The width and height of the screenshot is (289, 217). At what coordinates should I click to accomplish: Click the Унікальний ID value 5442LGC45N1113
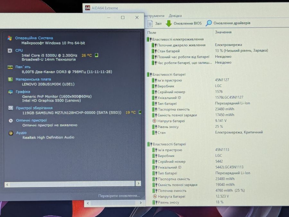pyautogui.click(x=229, y=167)
